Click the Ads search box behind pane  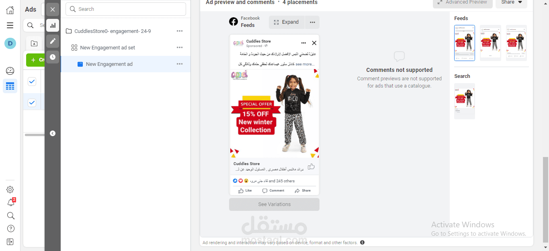point(34,25)
